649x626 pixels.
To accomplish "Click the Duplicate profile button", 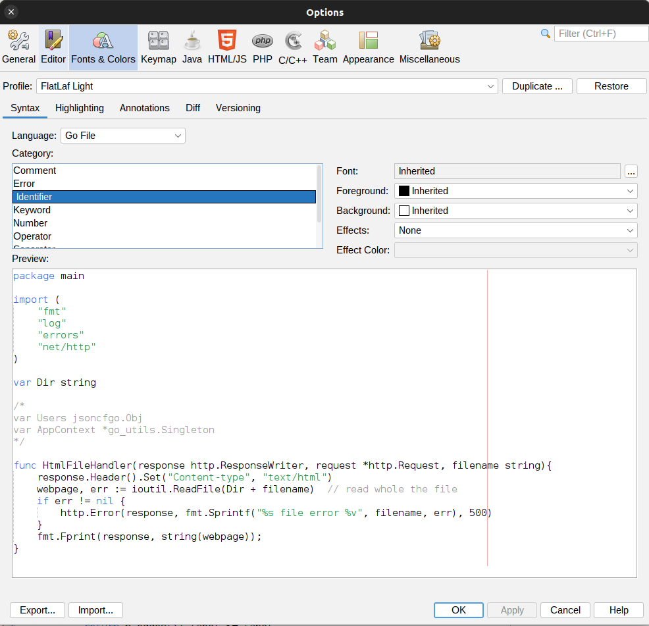I will click(x=537, y=86).
